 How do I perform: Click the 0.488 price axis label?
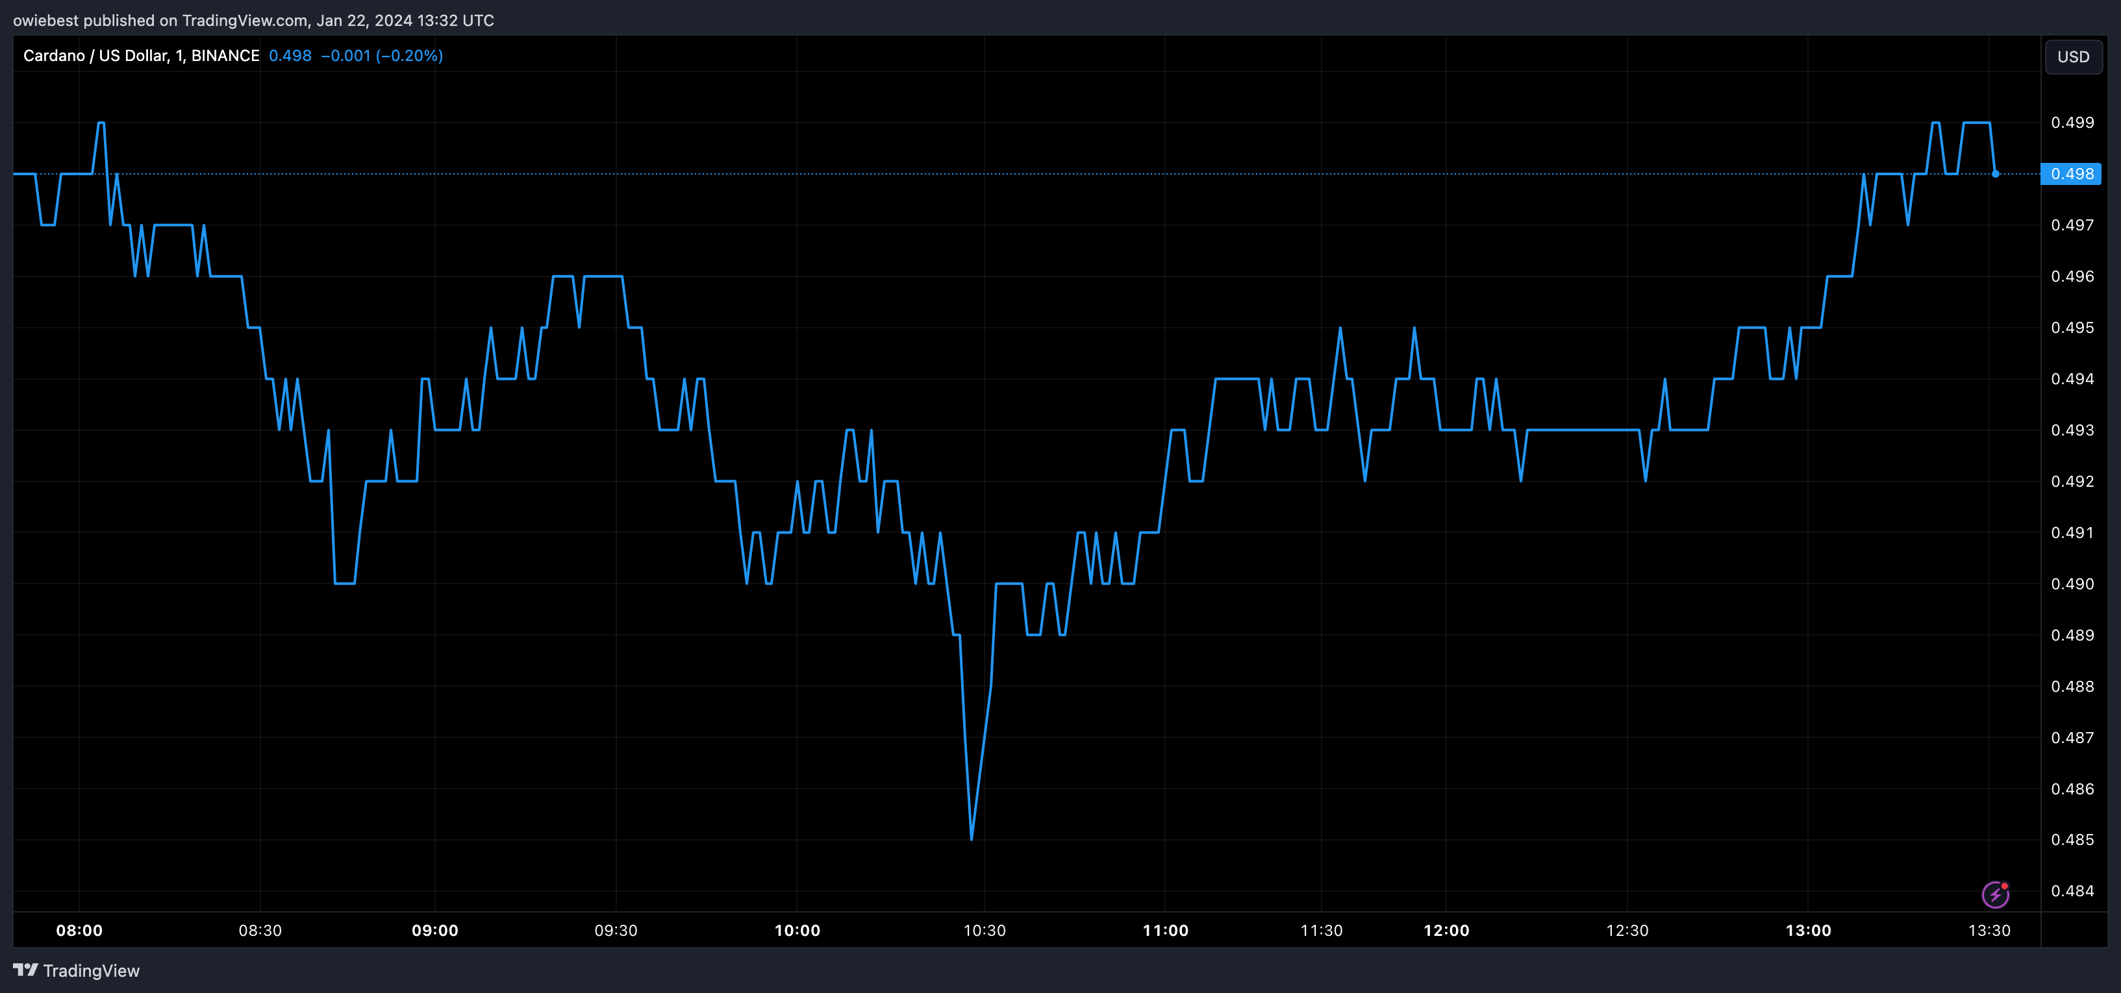[x=2072, y=686]
